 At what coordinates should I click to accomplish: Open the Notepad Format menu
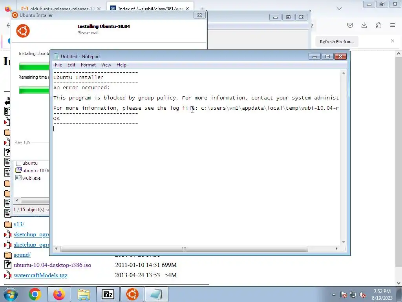pyautogui.click(x=88, y=65)
